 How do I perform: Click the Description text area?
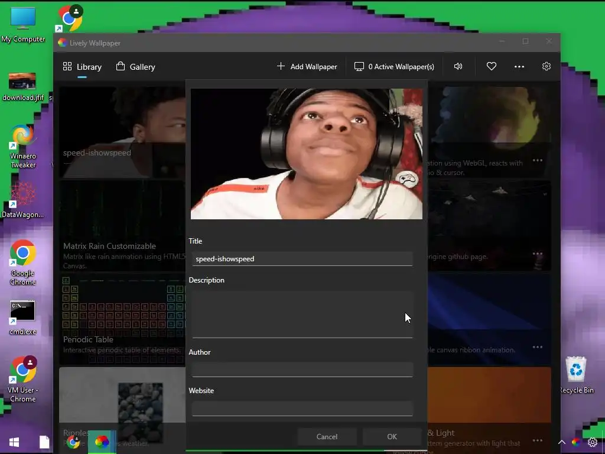[x=302, y=314]
